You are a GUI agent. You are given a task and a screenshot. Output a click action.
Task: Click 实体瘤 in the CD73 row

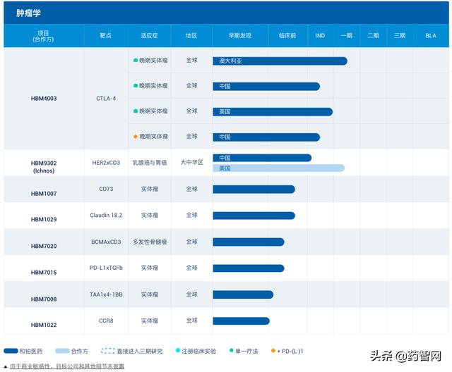click(150, 189)
